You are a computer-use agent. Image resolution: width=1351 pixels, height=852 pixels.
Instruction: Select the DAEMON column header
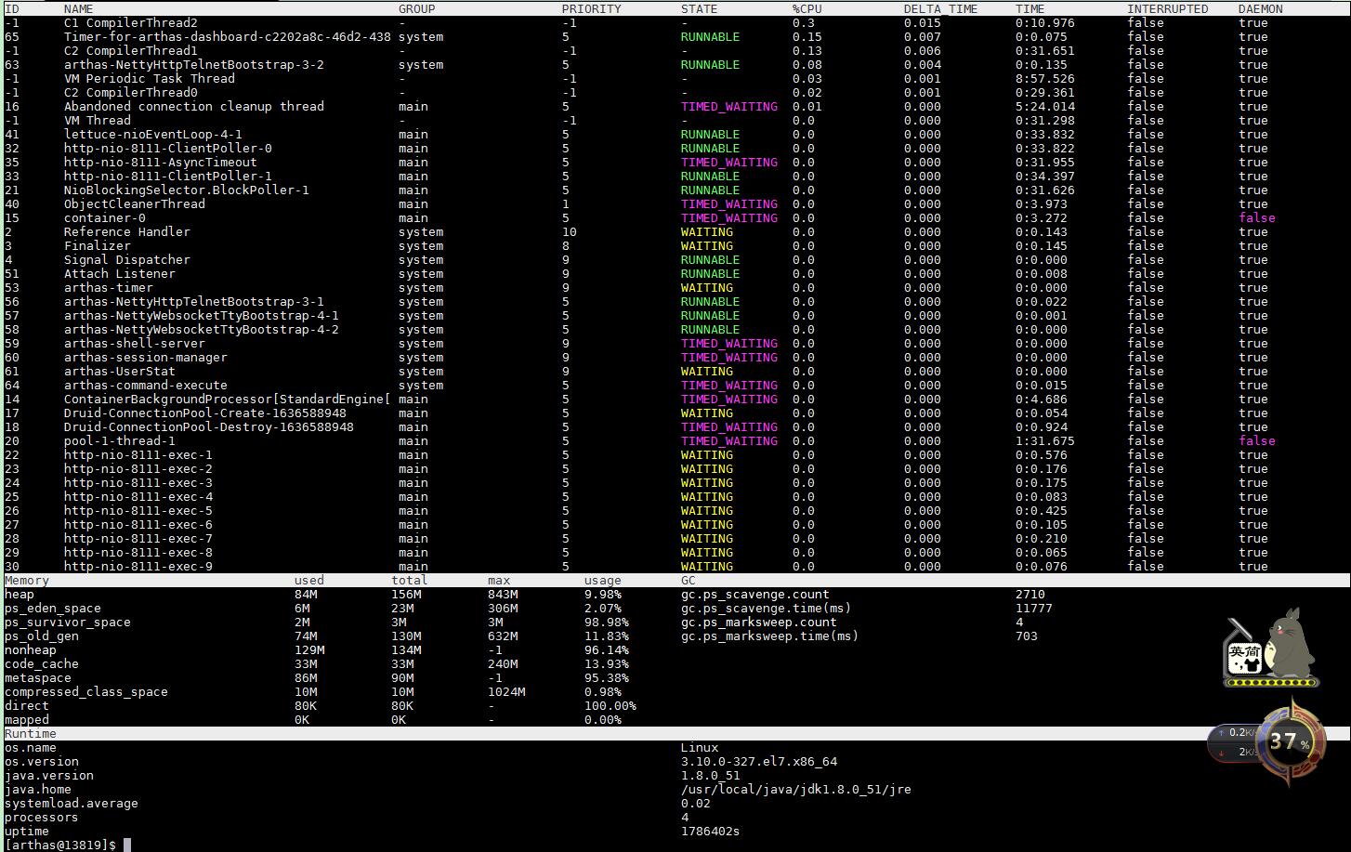[x=1261, y=8]
